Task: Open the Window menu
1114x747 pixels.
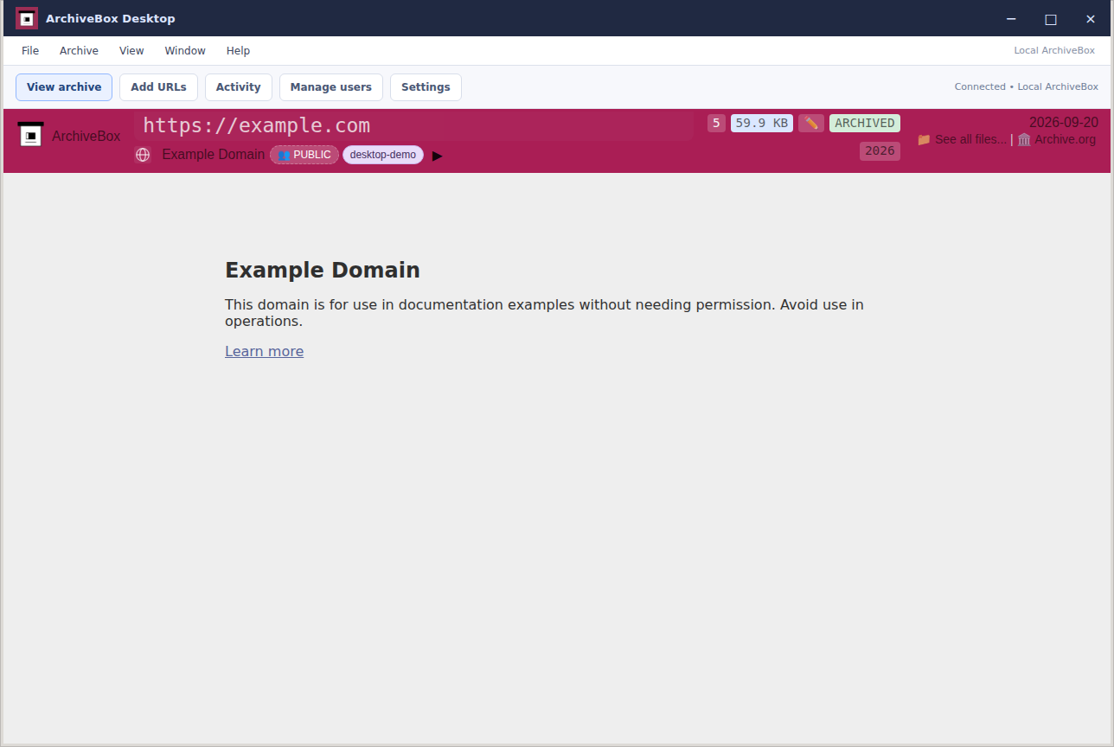Action: [x=185, y=51]
